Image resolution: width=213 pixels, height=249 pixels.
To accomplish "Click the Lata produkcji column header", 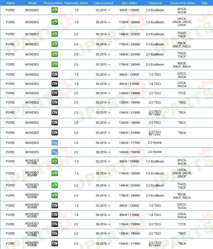I will (104, 3).
